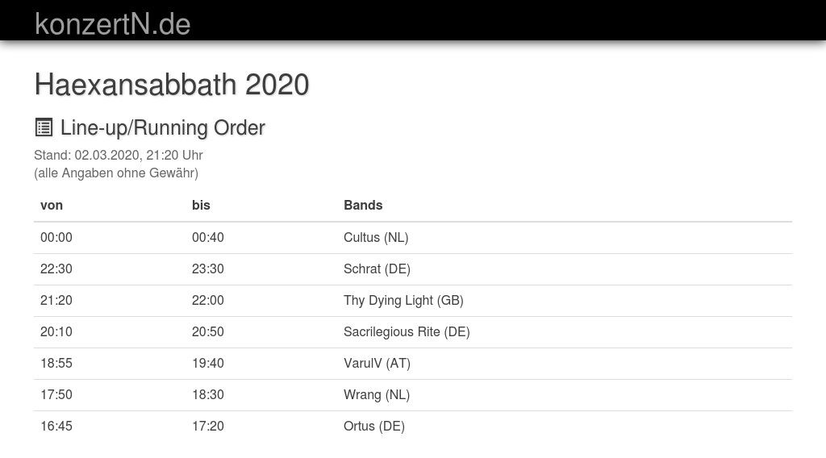Select the Sacrilegious Rite (DE) entry
Viewport: 826px width, 458px height.
pyautogui.click(x=407, y=331)
